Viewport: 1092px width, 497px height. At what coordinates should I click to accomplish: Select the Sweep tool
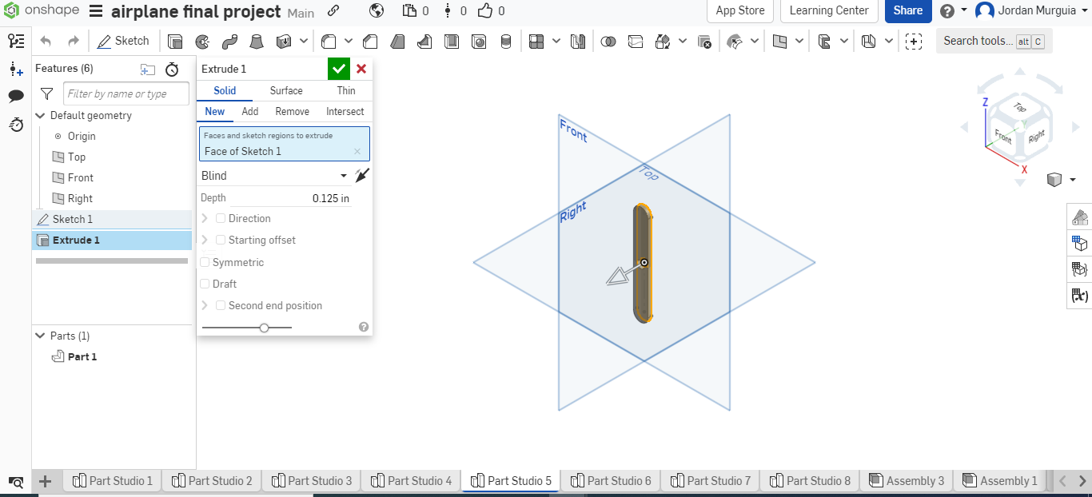point(229,41)
